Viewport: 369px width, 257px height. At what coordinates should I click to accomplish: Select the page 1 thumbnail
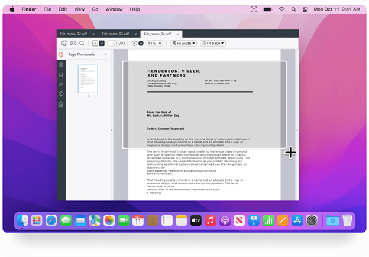click(x=88, y=78)
